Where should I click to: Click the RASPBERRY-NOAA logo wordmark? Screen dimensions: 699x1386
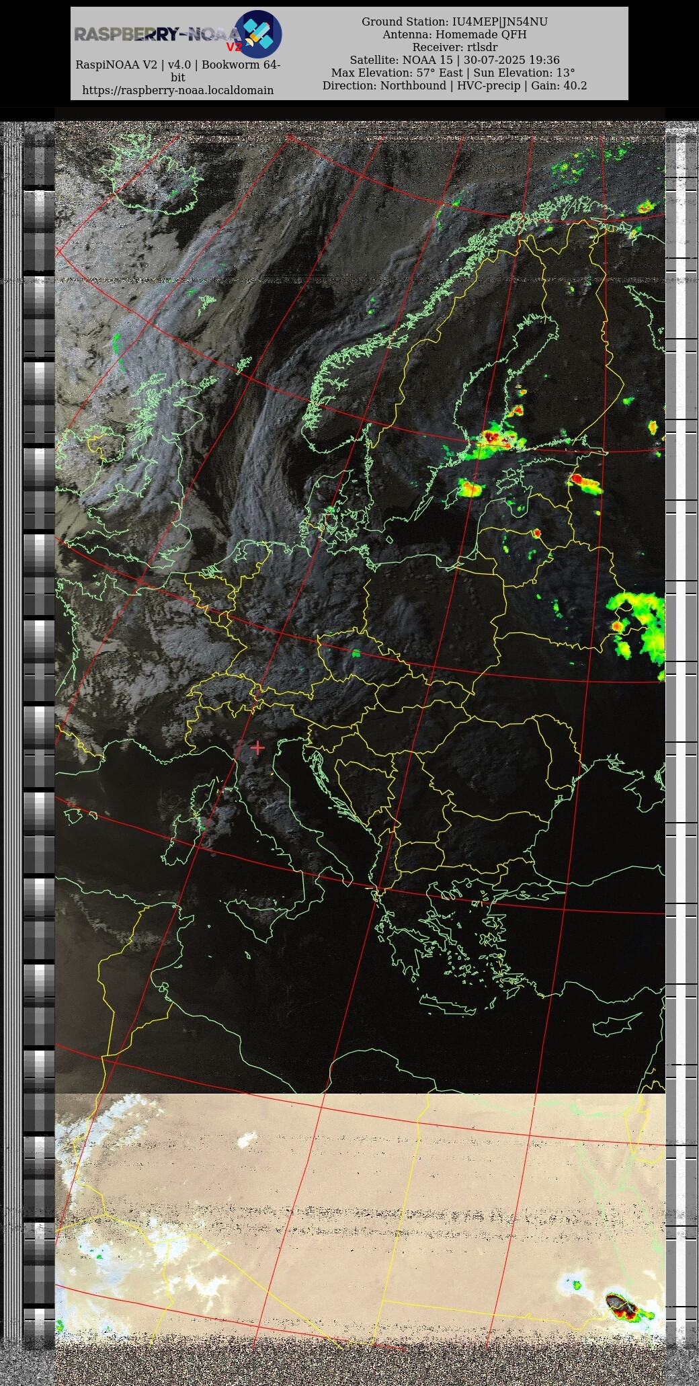click(158, 35)
